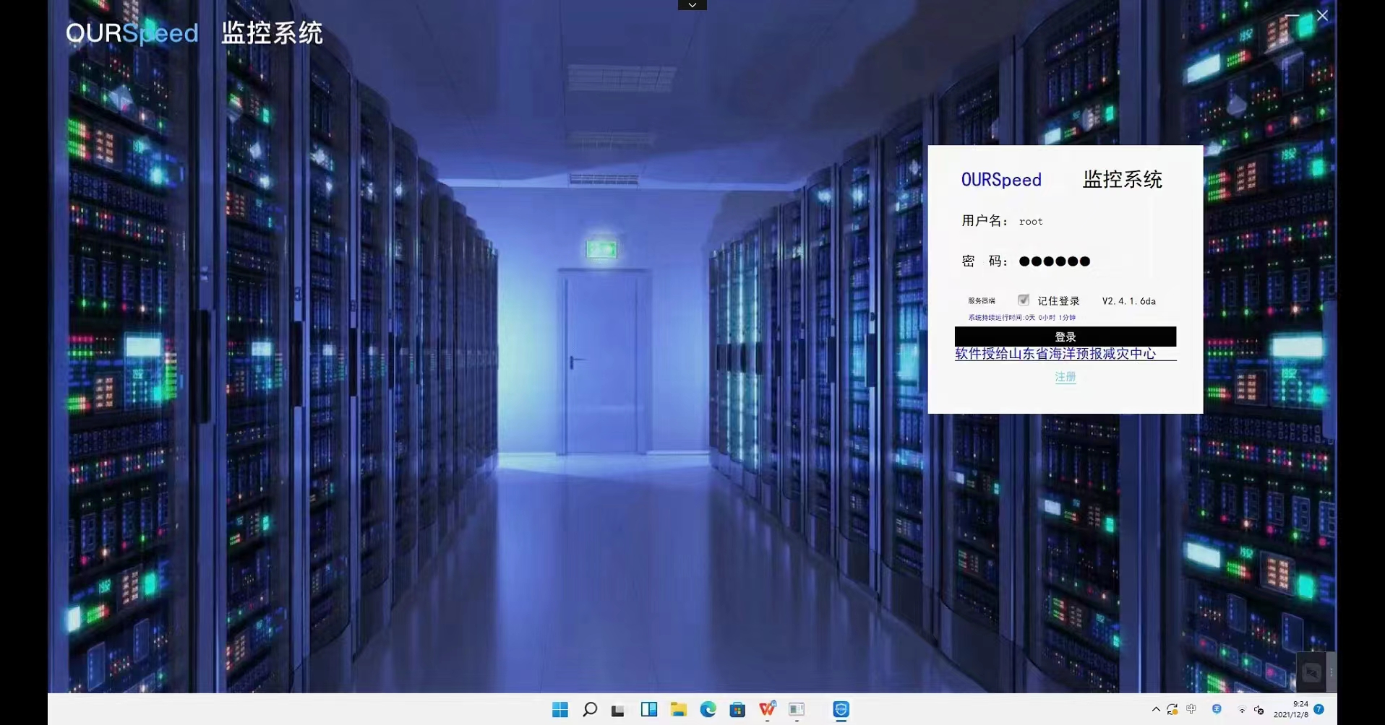The height and width of the screenshot is (725, 1385).
Task: Click the muted volume tray icon
Action: click(1258, 710)
